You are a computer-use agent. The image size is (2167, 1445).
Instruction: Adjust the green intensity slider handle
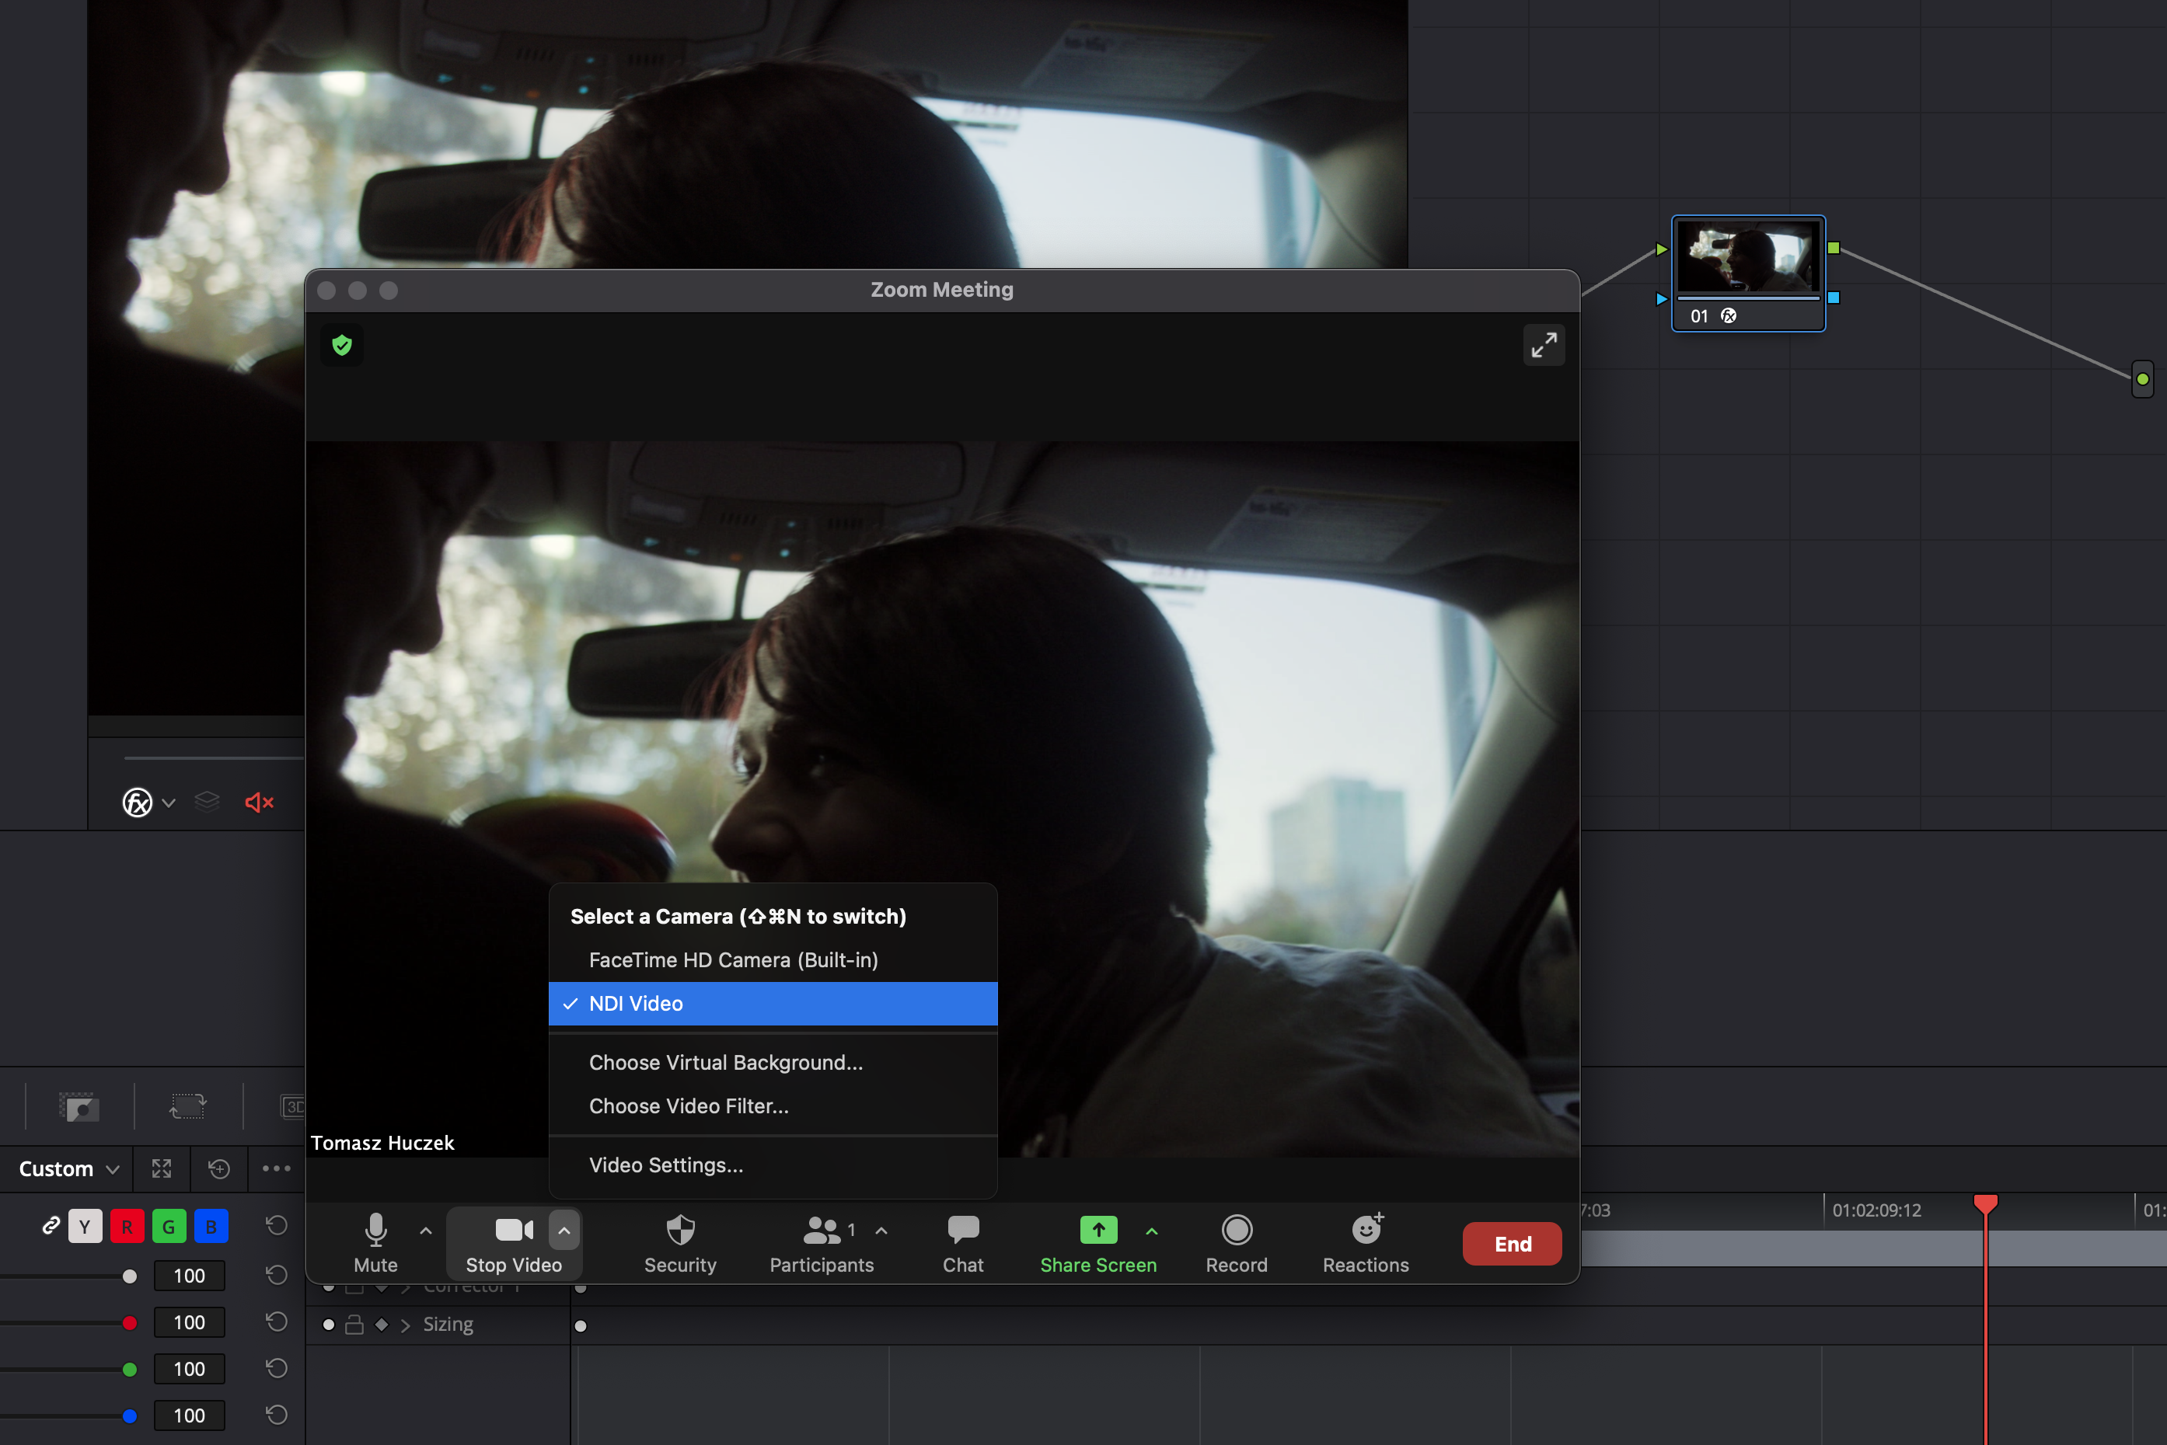(x=130, y=1370)
